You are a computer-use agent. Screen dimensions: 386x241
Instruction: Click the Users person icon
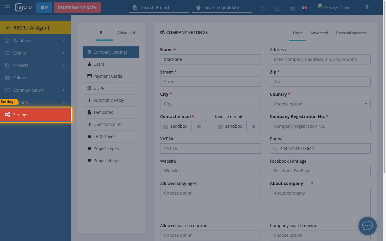click(89, 64)
